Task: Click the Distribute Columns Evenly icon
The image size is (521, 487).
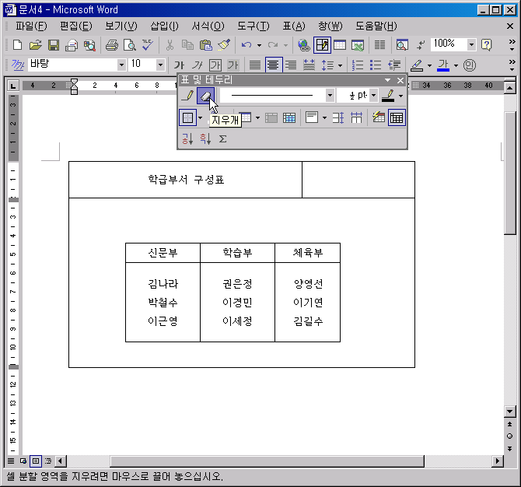Action: click(356, 117)
